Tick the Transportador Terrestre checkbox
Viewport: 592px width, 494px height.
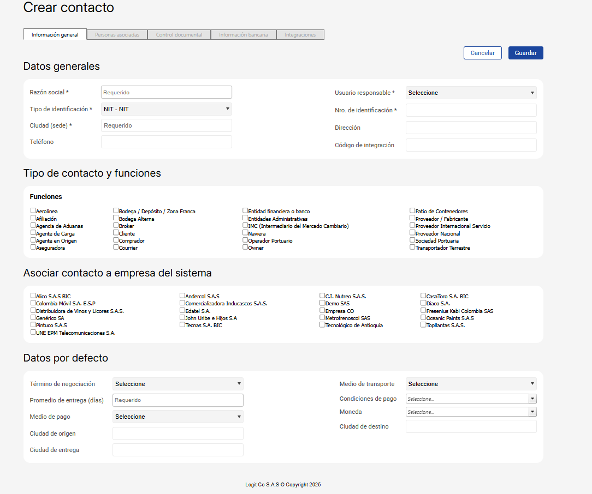413,247
